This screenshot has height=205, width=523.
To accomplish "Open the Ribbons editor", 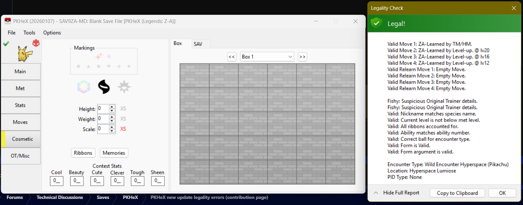I will pyautogui.click(x=83, y=153).
